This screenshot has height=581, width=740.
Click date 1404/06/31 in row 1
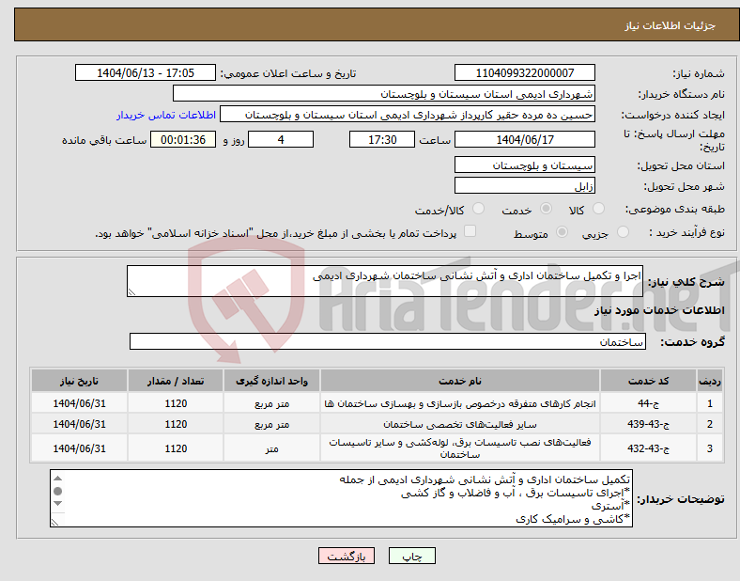click(x=79, y=403)
